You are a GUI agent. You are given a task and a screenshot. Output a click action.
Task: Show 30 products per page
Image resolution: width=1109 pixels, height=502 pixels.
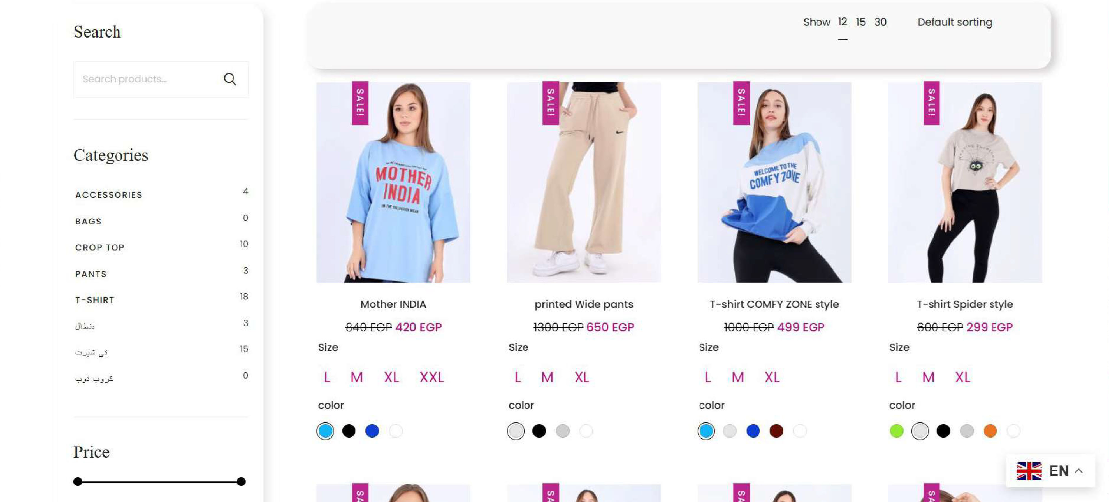point(880,22)
